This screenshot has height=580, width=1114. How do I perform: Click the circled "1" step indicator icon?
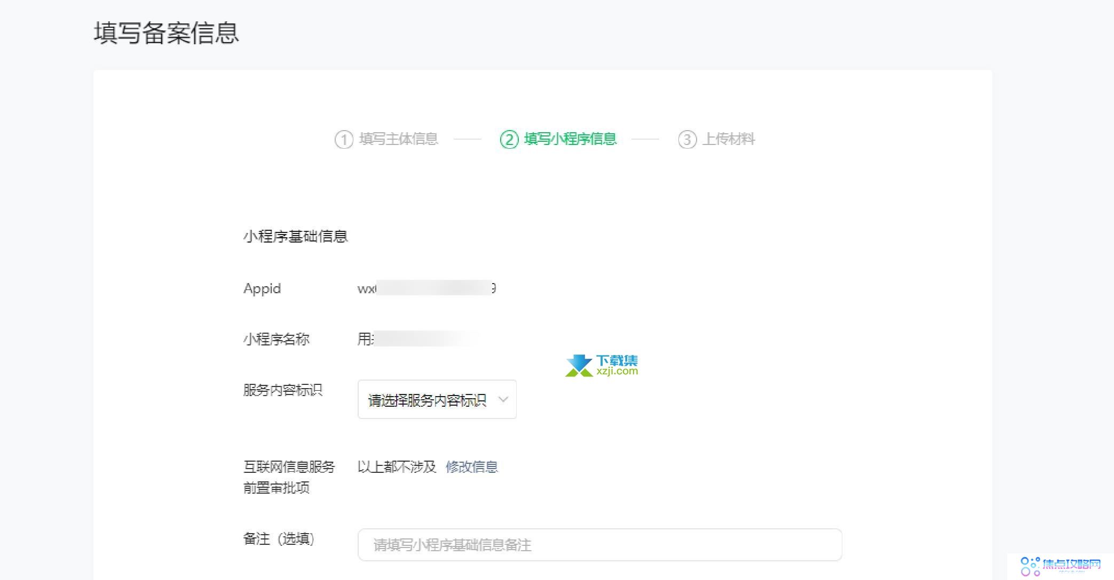point(344,139)
